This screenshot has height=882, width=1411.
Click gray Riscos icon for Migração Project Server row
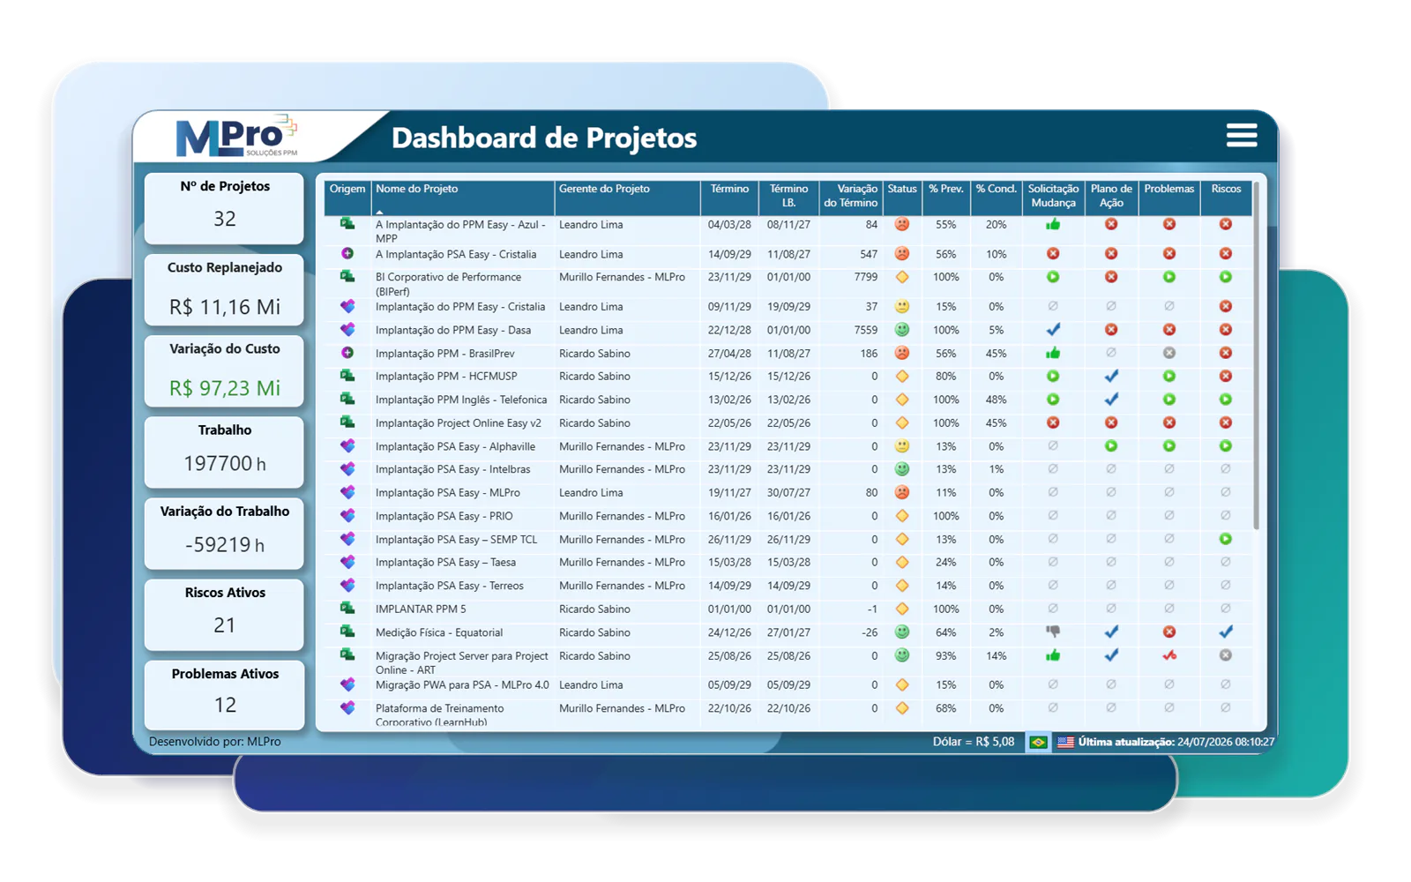[1226, 655]
